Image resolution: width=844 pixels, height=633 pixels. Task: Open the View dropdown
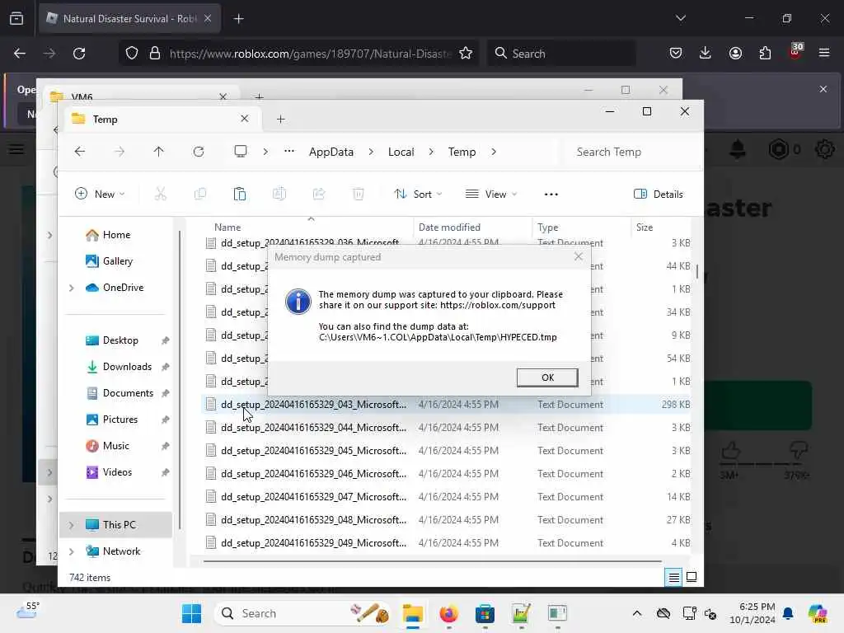[491, 194]
